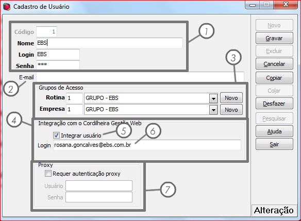Image resolution: width=301 pixels, height=221 pixels.
Task: Click the Senha password field at top
Action: click(x=58, y=65)
